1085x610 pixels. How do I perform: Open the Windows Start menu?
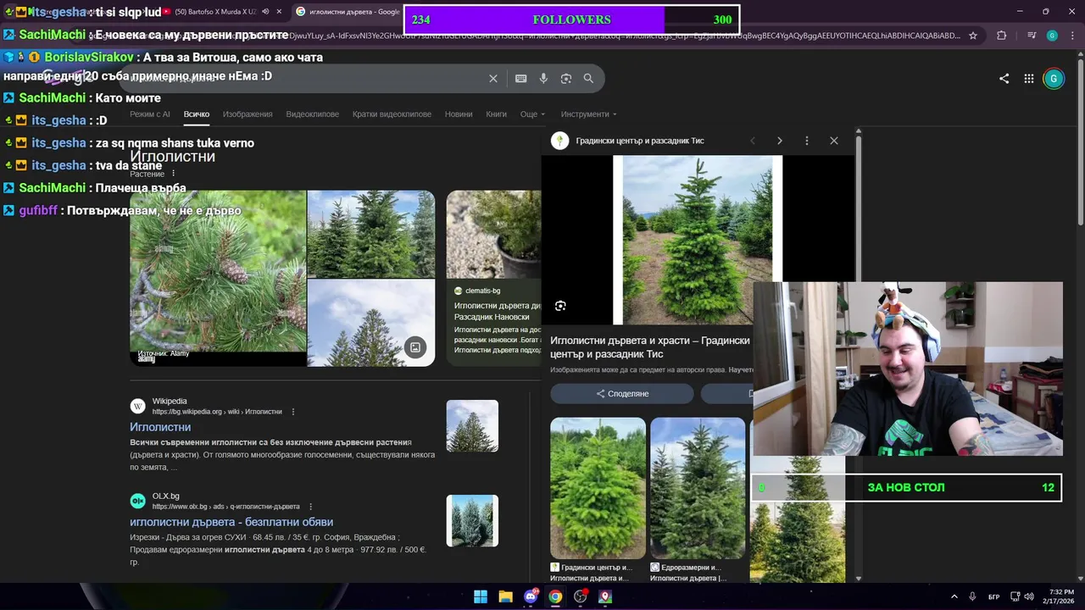pos(481,596)
